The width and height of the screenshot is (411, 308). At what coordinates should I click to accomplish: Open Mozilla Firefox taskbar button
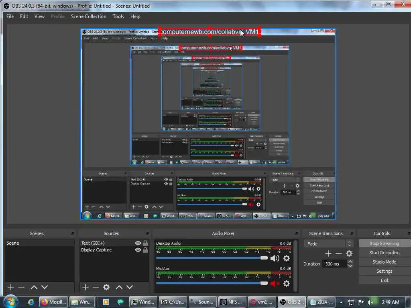(54, 302)
